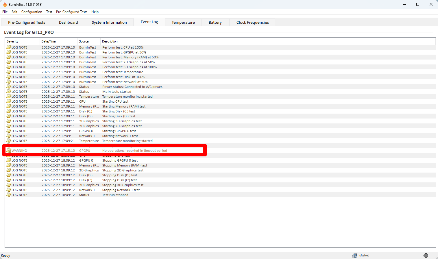Image resolution: width=438 pixels, height=259 pixels.
Task: Click the warning icon on the GPGPU timeout entry
Action: click(9, 151)
